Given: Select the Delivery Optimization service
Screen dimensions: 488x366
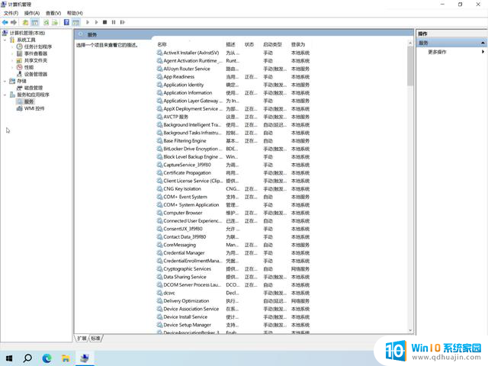Looking at the screenshot, I should [186, 301].
